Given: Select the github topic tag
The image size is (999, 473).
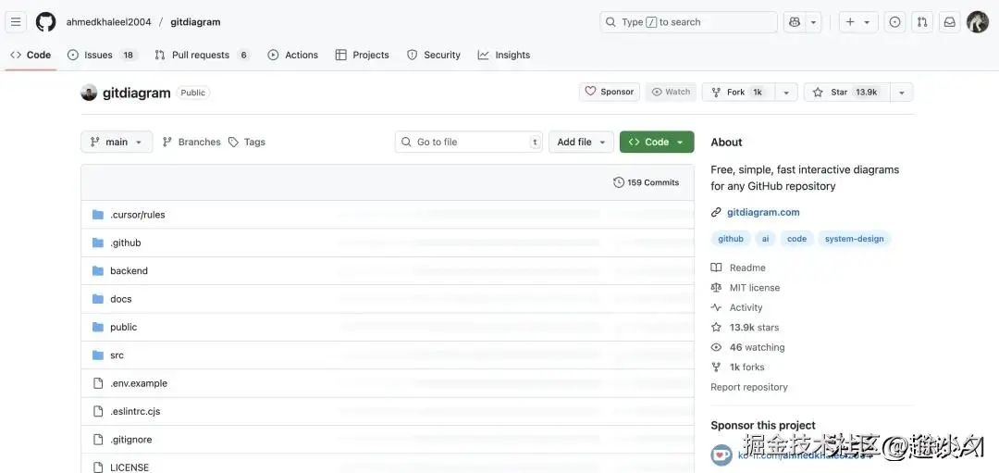Looking at the screenshot, I should click(x=731, y=239).
